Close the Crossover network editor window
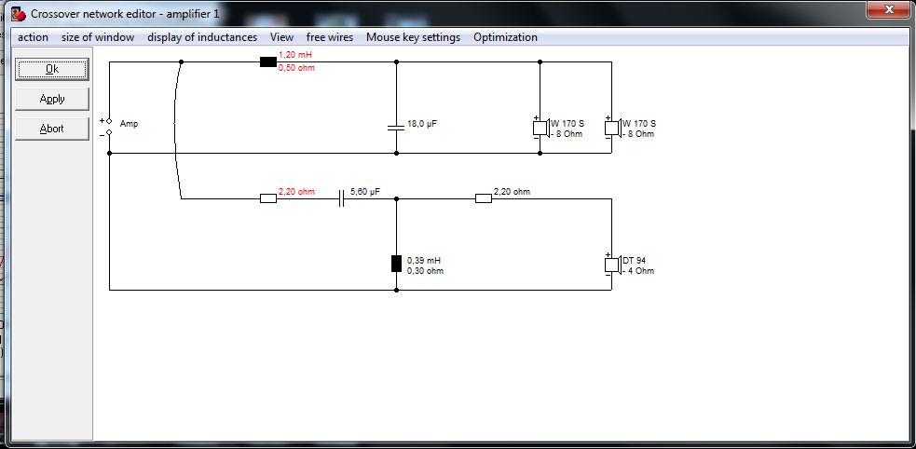This screenshot has height=449, width=916. pos(889,9)
